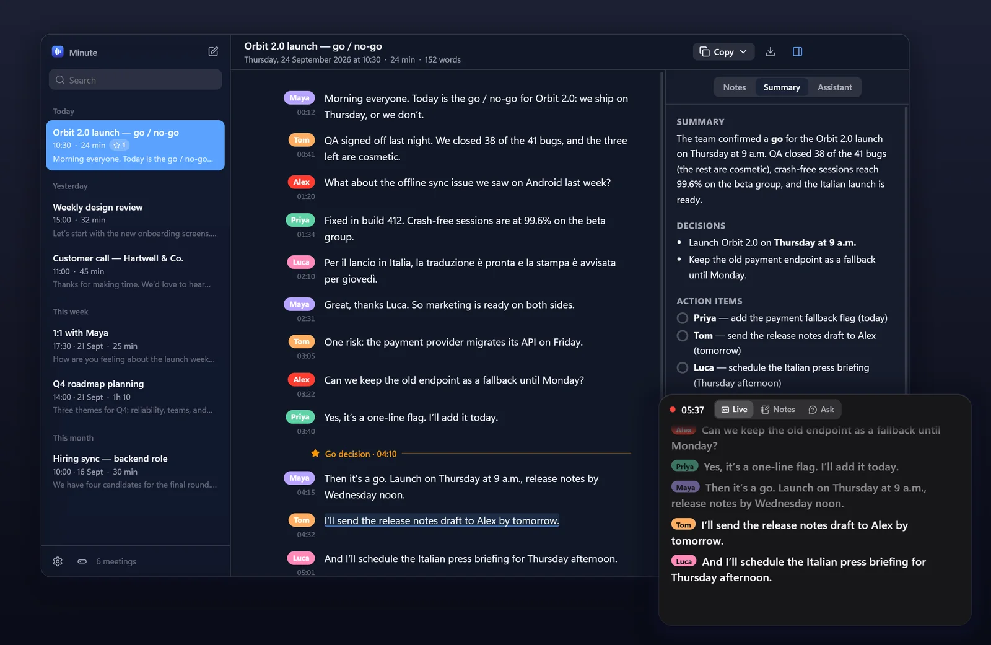Click 'QA signed off last night' transcript line
The image size is (991, 645).
(476, 149)
